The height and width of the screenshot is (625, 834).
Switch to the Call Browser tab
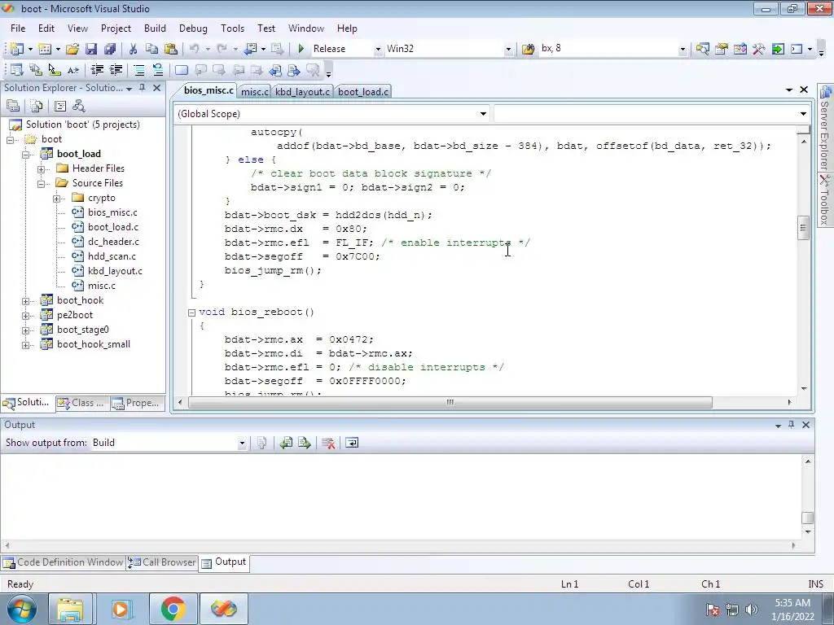coord(162,562)
